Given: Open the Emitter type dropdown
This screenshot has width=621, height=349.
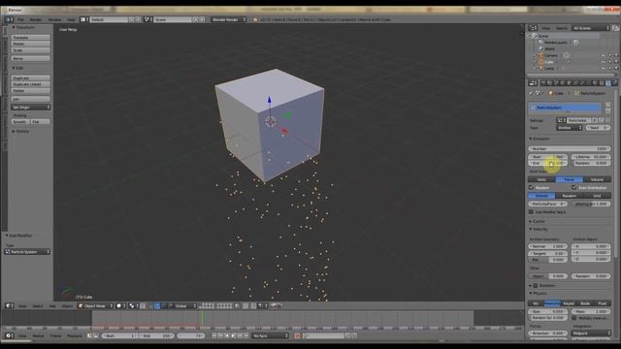Looking at the screenshot, I should click(x=569, y=128).
